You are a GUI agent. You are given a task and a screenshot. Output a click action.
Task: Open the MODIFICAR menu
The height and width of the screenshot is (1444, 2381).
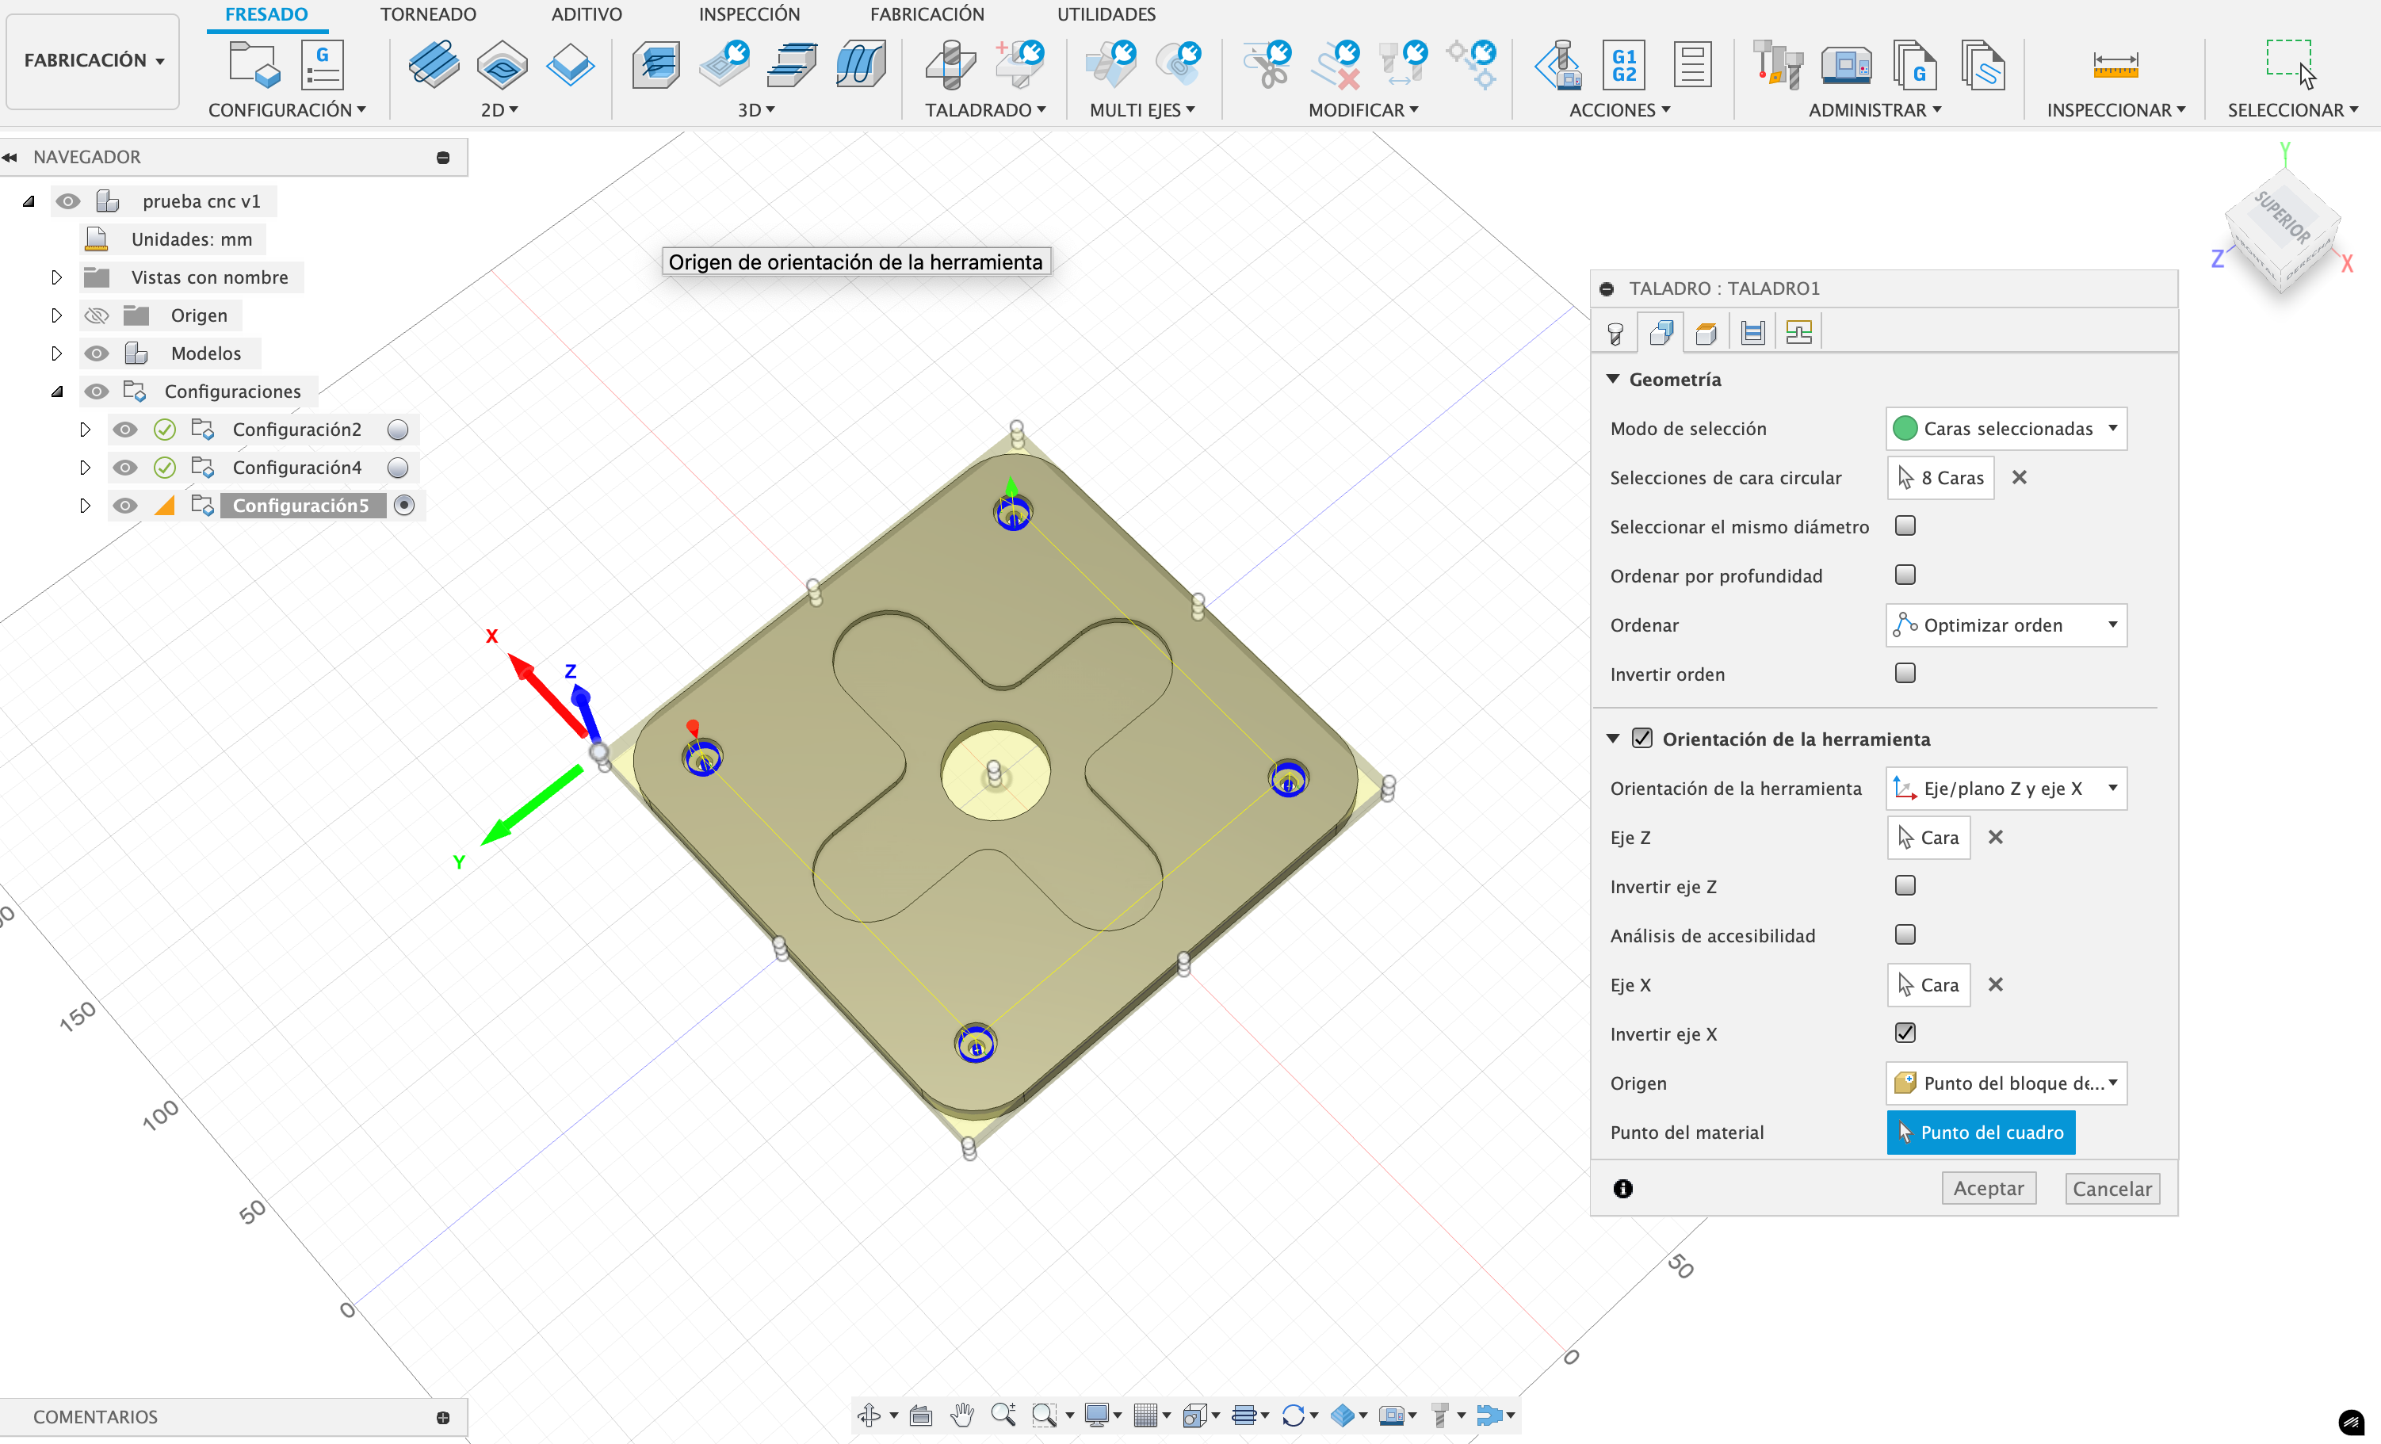[x=1362, y=110]
